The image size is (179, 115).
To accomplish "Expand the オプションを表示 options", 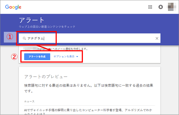I will click(x=64, y=57).
